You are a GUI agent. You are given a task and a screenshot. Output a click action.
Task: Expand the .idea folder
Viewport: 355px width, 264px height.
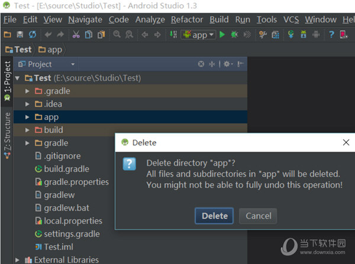(x=27, y=104)
